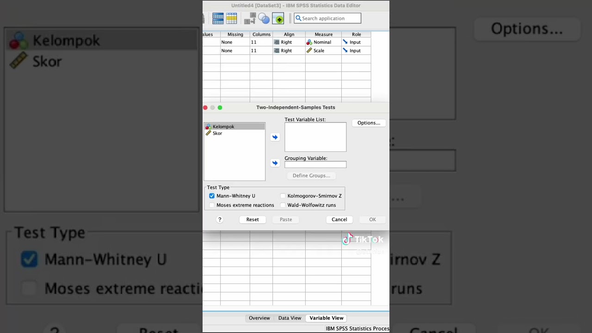
Task: Click the Paste button
Action: [286, 220]
